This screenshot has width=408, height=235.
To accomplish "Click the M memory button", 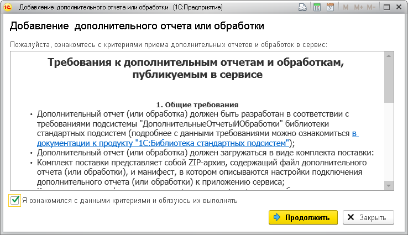I will pos(346,8).
